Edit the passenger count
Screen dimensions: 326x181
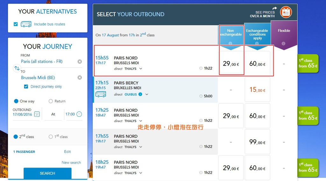(67, 152)
